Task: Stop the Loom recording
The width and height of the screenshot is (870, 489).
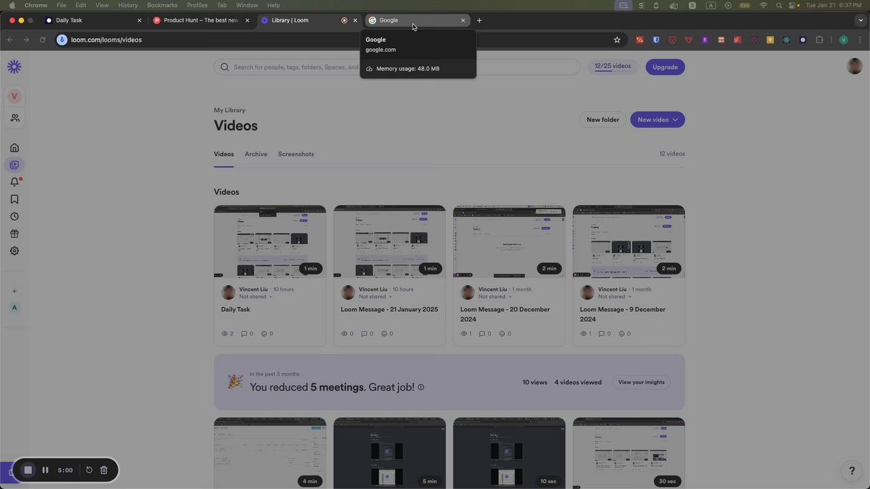Action: click(28, 470)
